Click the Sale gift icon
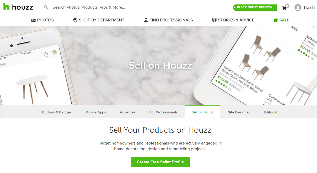 [x=276, y=20]
